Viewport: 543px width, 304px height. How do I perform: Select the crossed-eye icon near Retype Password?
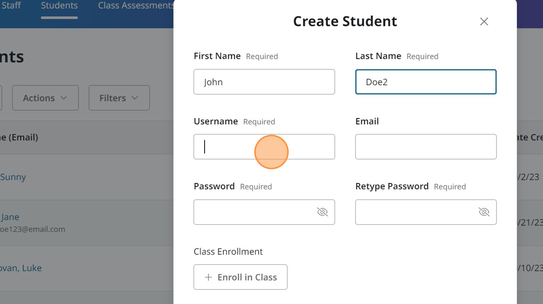pyautogui.click(x=483, y=212)
